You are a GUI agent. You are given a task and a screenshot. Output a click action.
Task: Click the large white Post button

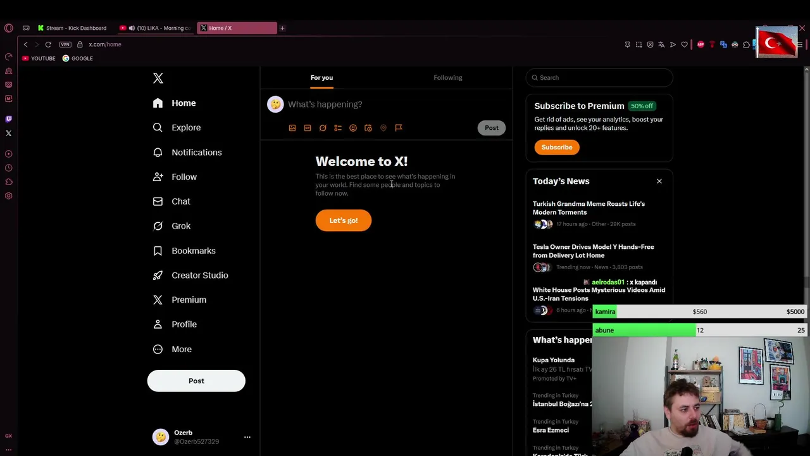pyautogui.click(x=196, y=381)
